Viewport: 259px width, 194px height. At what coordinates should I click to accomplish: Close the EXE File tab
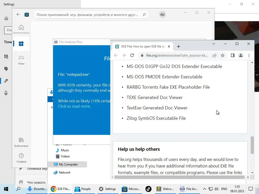pyautogui.click(x=169, y=46)
